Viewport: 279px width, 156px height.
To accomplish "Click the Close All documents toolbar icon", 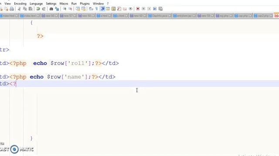I will [x=6, y=9].
